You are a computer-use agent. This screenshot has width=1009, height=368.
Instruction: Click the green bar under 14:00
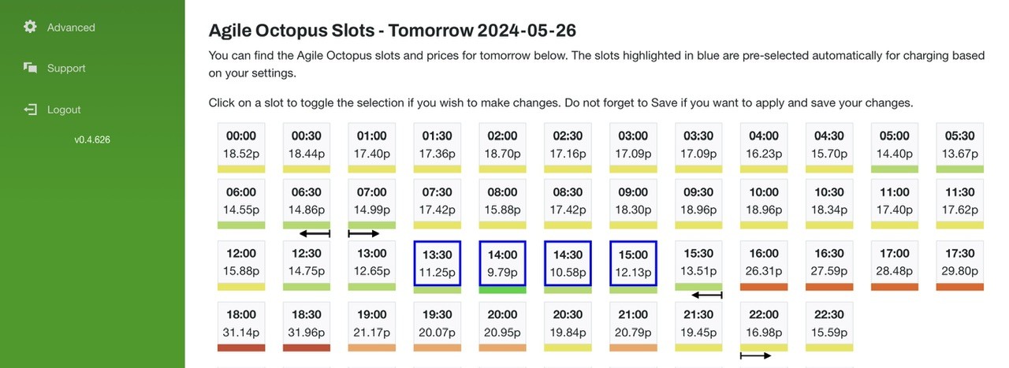click(503, 290)
